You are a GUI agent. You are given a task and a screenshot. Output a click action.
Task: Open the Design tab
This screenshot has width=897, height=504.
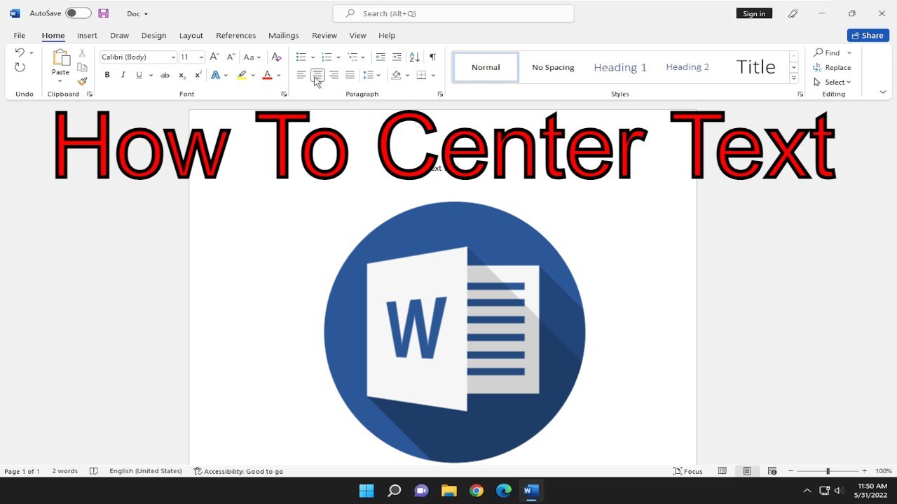[x=153, y=35]
